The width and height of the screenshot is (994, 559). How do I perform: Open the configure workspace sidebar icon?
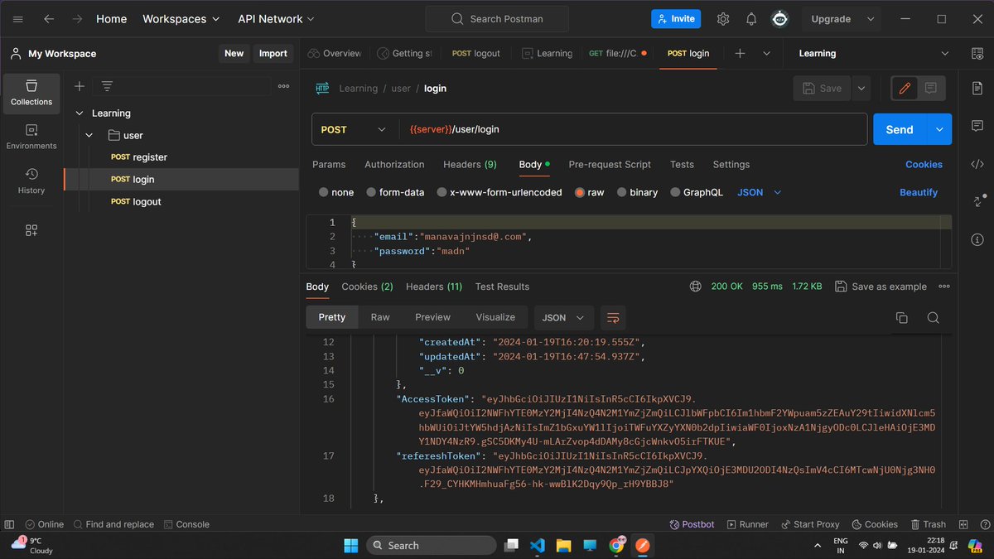coord(31,230)
